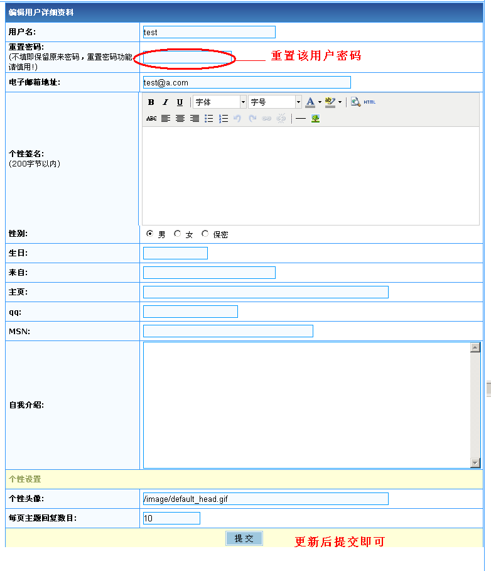Insert a numbered list
Image resolution: width=491 pixels, height=571 pixels.
224,118
